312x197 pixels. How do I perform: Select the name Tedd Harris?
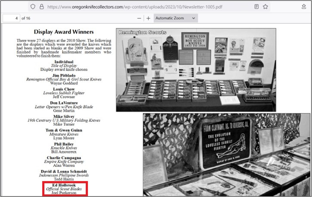pyautogui.click(x=64, y=179)
